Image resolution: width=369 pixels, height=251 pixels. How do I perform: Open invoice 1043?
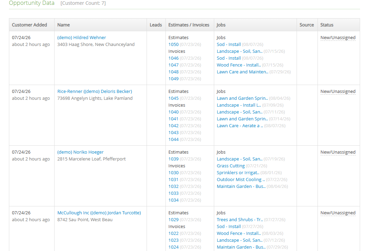173,133
